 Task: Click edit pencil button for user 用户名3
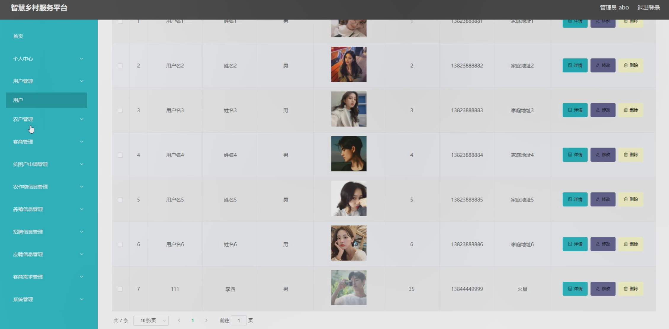[603, 110]
